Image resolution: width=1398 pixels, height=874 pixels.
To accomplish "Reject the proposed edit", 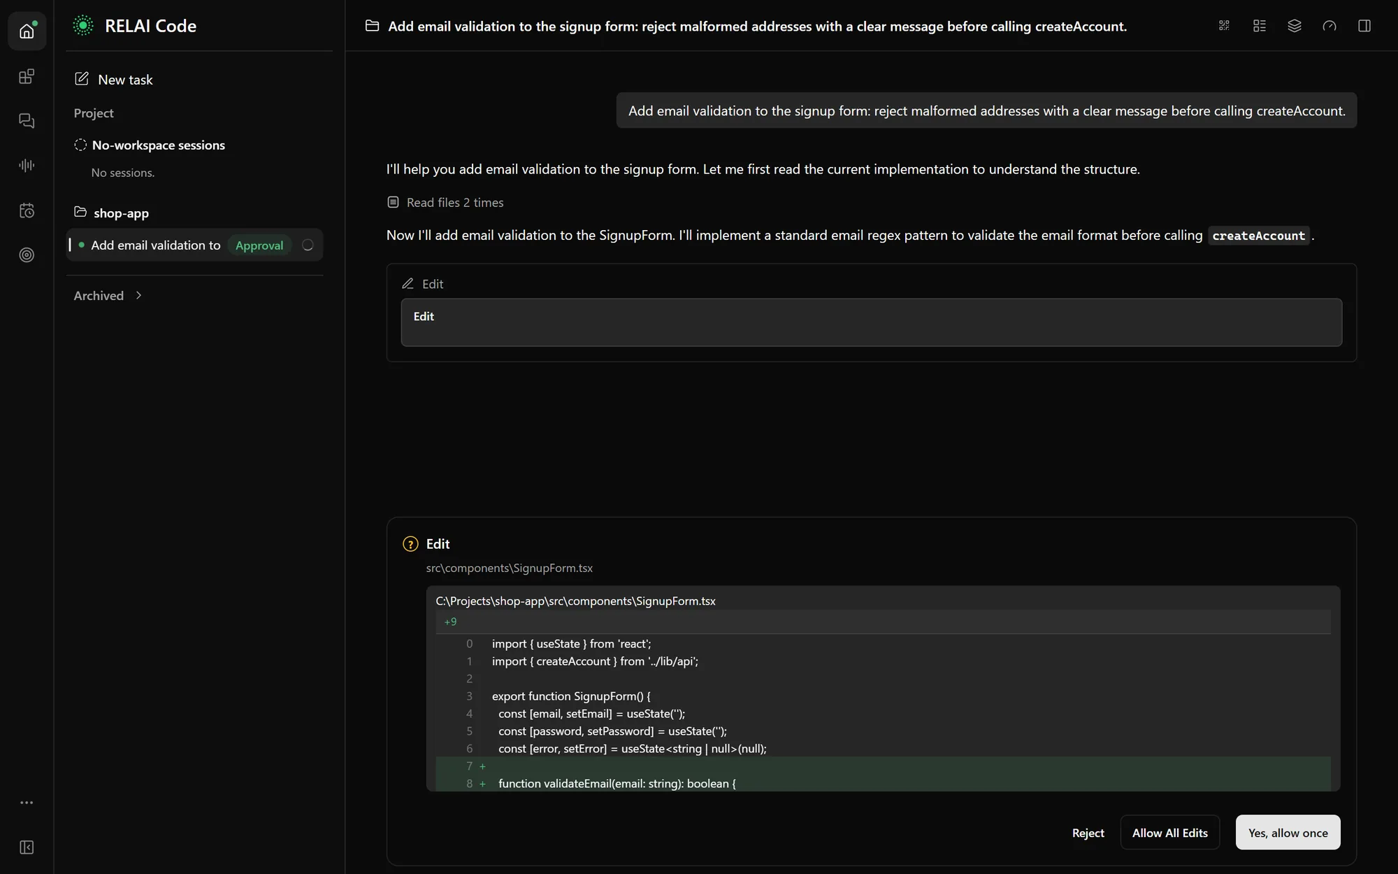I will (x=1088, y=833).
